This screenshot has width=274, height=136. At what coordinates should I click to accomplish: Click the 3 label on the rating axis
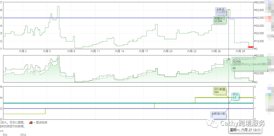(255, 87)
